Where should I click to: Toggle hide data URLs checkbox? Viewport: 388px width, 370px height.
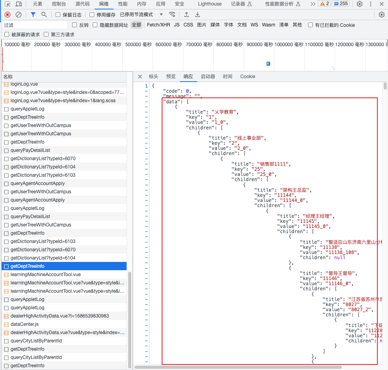(x=95, y=25)
